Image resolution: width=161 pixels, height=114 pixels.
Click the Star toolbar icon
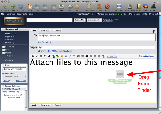click(77, 7)
